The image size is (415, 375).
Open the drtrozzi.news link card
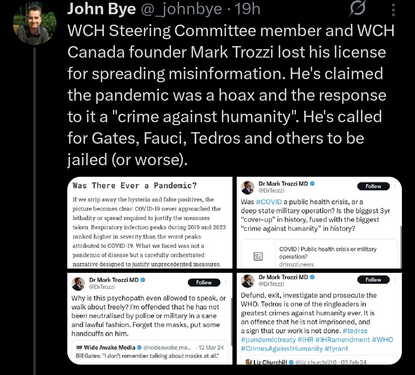click(x=319, y=254)
